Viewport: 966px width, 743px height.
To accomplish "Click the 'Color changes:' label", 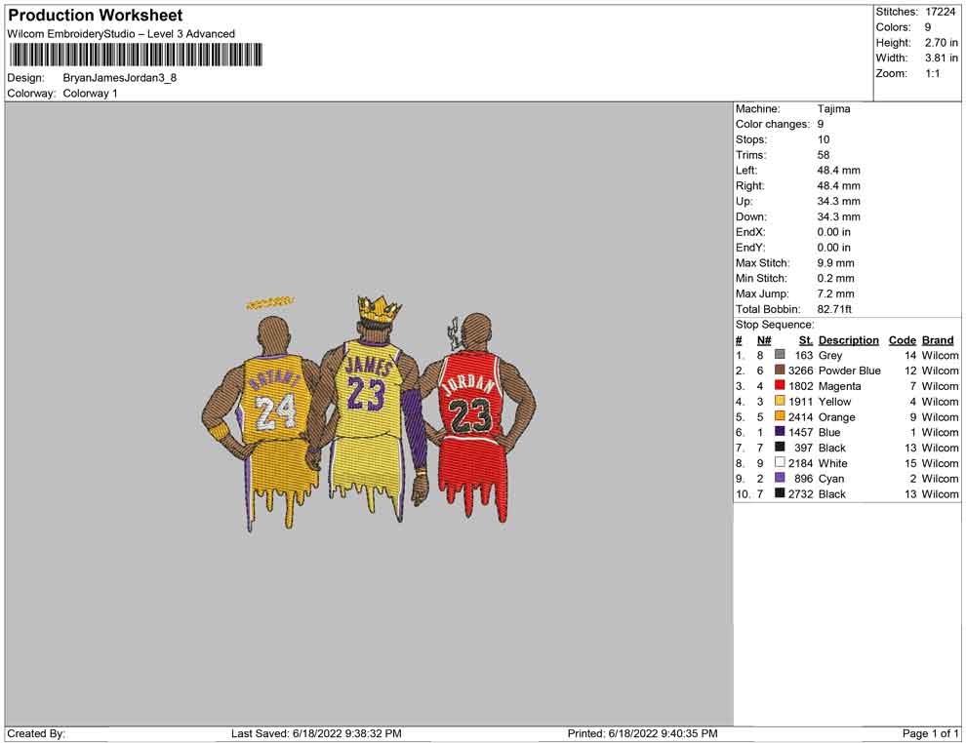I will [x=773, y=125].
